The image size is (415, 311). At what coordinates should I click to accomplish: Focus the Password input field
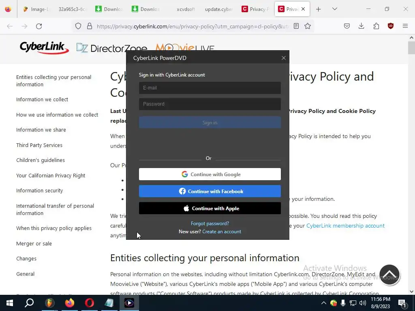click(210, 104)
